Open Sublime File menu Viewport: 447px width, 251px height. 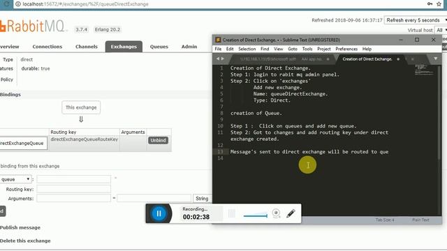point(218,49)
